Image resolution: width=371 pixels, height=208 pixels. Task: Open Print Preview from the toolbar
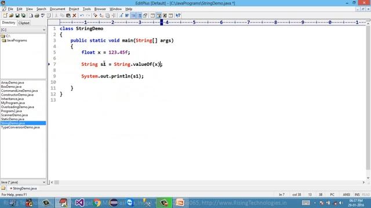(x=31, y=16)
